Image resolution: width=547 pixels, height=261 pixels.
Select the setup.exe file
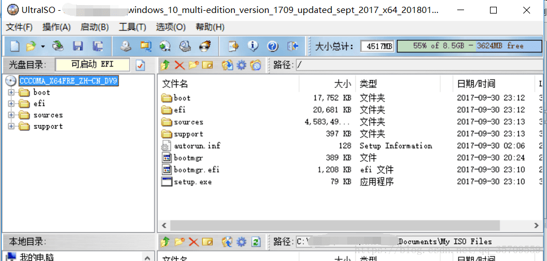[187, 182]
